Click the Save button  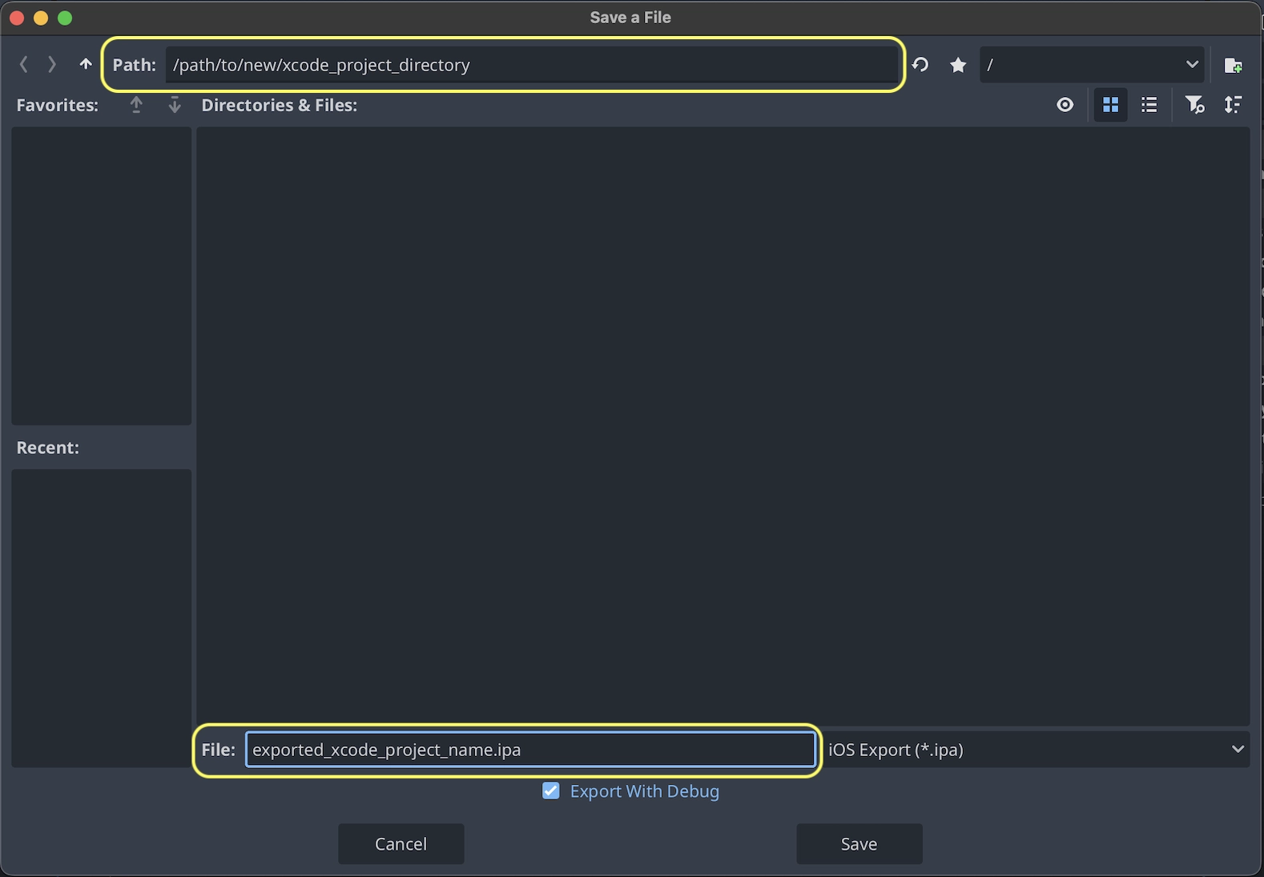click(x=859, y=844)
